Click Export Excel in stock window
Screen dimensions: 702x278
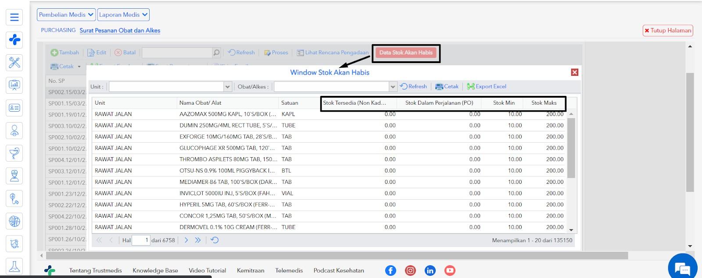pos(487,87)
